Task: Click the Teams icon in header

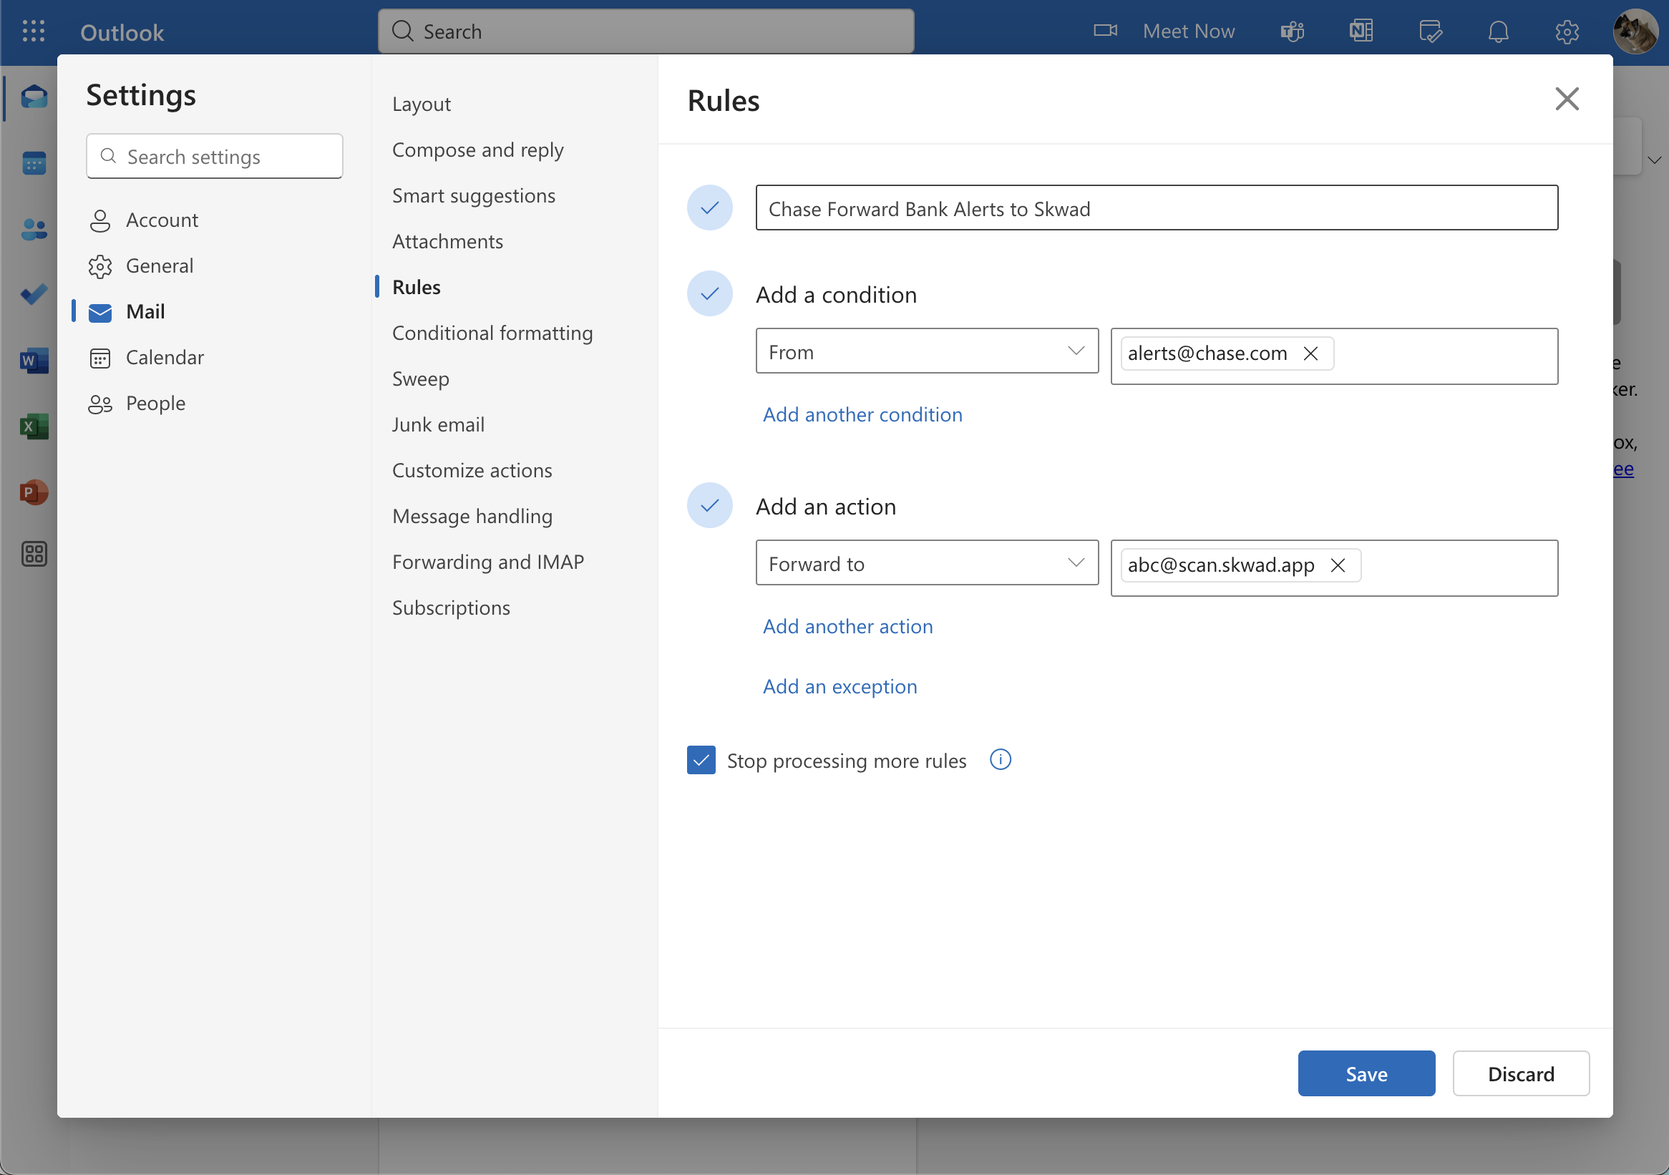Action: point(1293,31)
